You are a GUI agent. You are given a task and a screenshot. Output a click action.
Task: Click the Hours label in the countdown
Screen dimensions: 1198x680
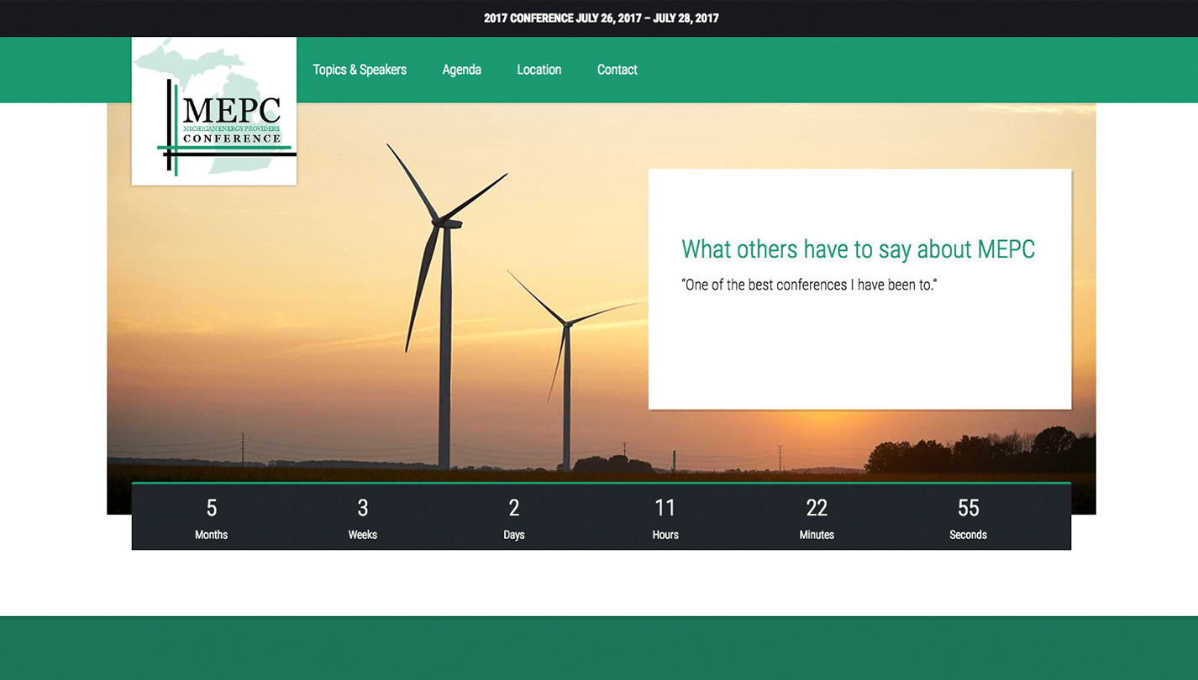pyautogui.click(x=665, y=535)
